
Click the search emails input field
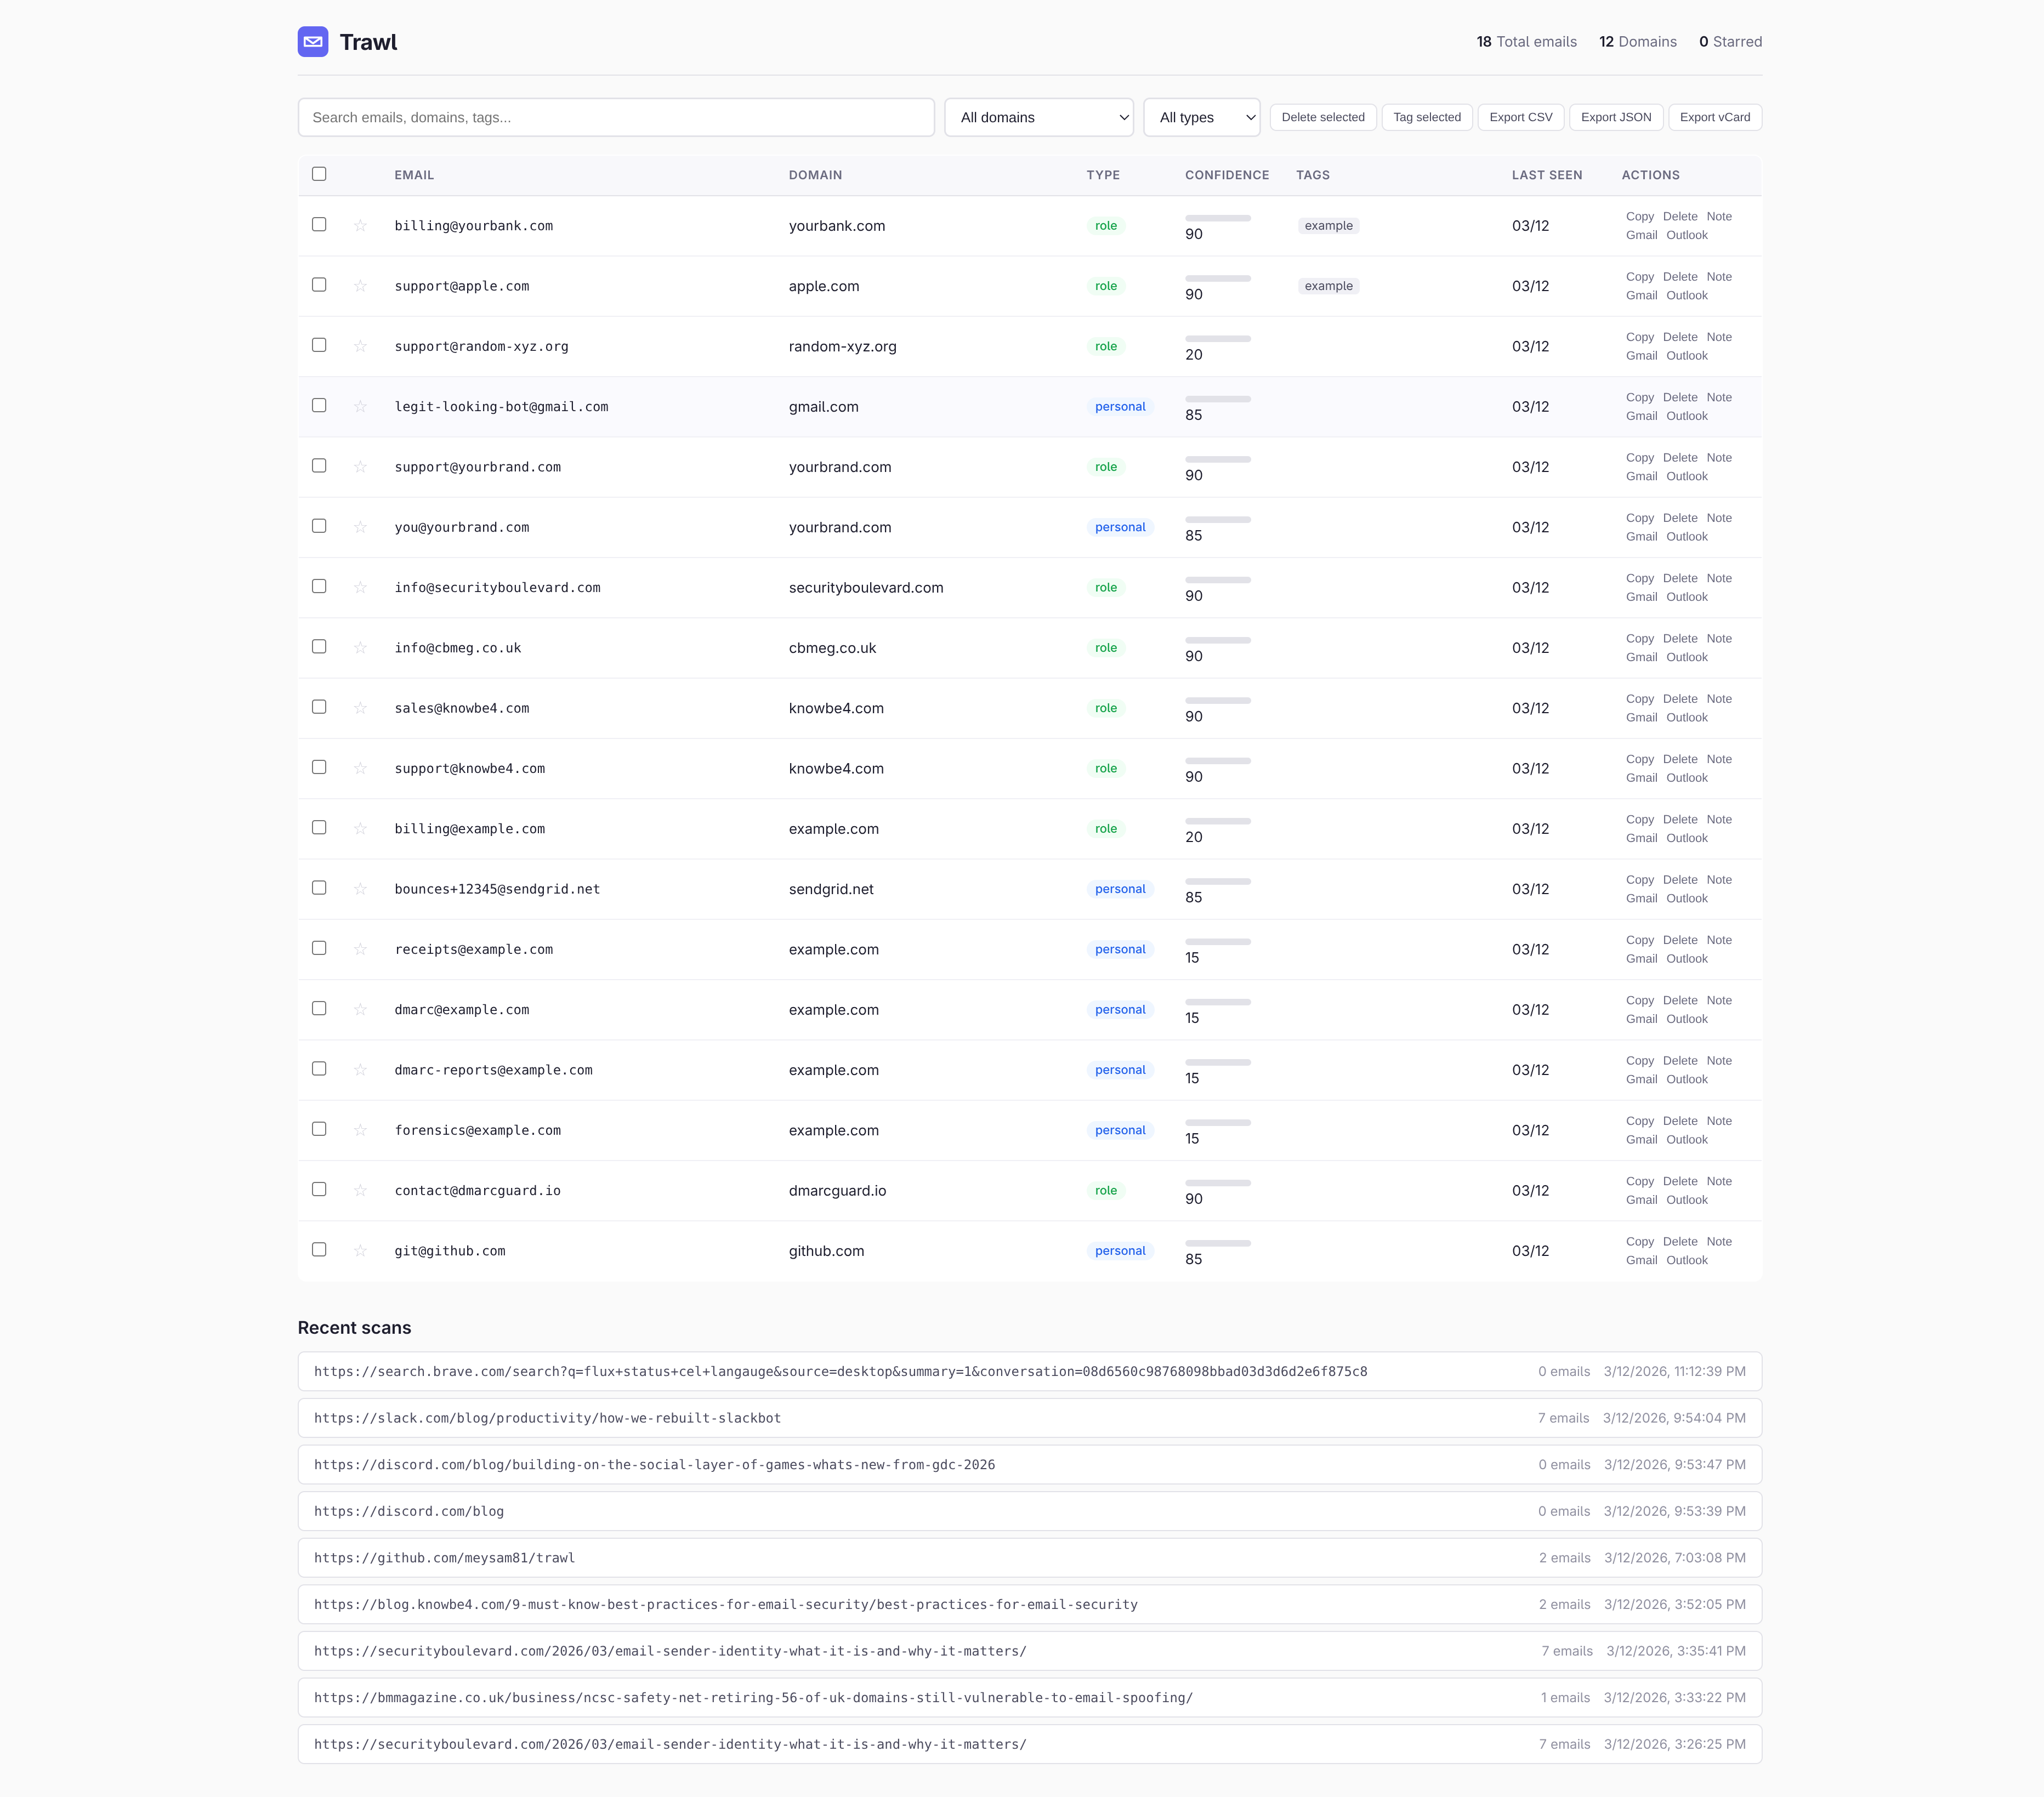coord(615,117)
